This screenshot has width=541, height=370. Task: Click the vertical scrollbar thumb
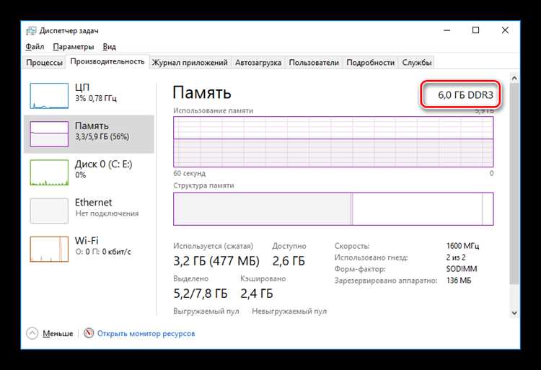(514, 184)
